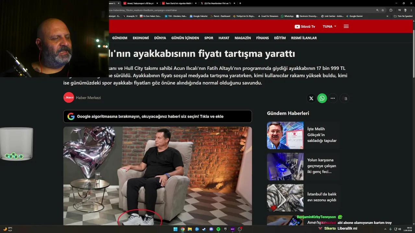Open 'Livad For Streamers' bookmark
The image size is (415, 233).
[x=268, y=16]
